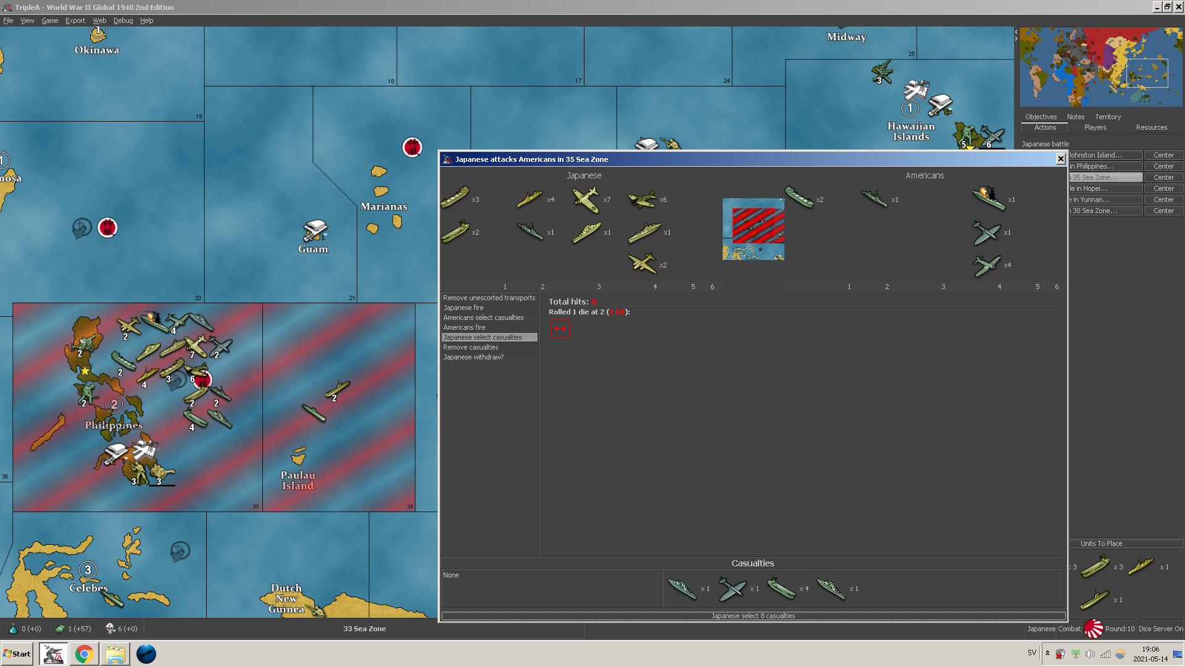Select the Japanese x7 fighter unit icon
This screenshot has height=667, width=1185.
pyautogui.click(x=586, y=199)
